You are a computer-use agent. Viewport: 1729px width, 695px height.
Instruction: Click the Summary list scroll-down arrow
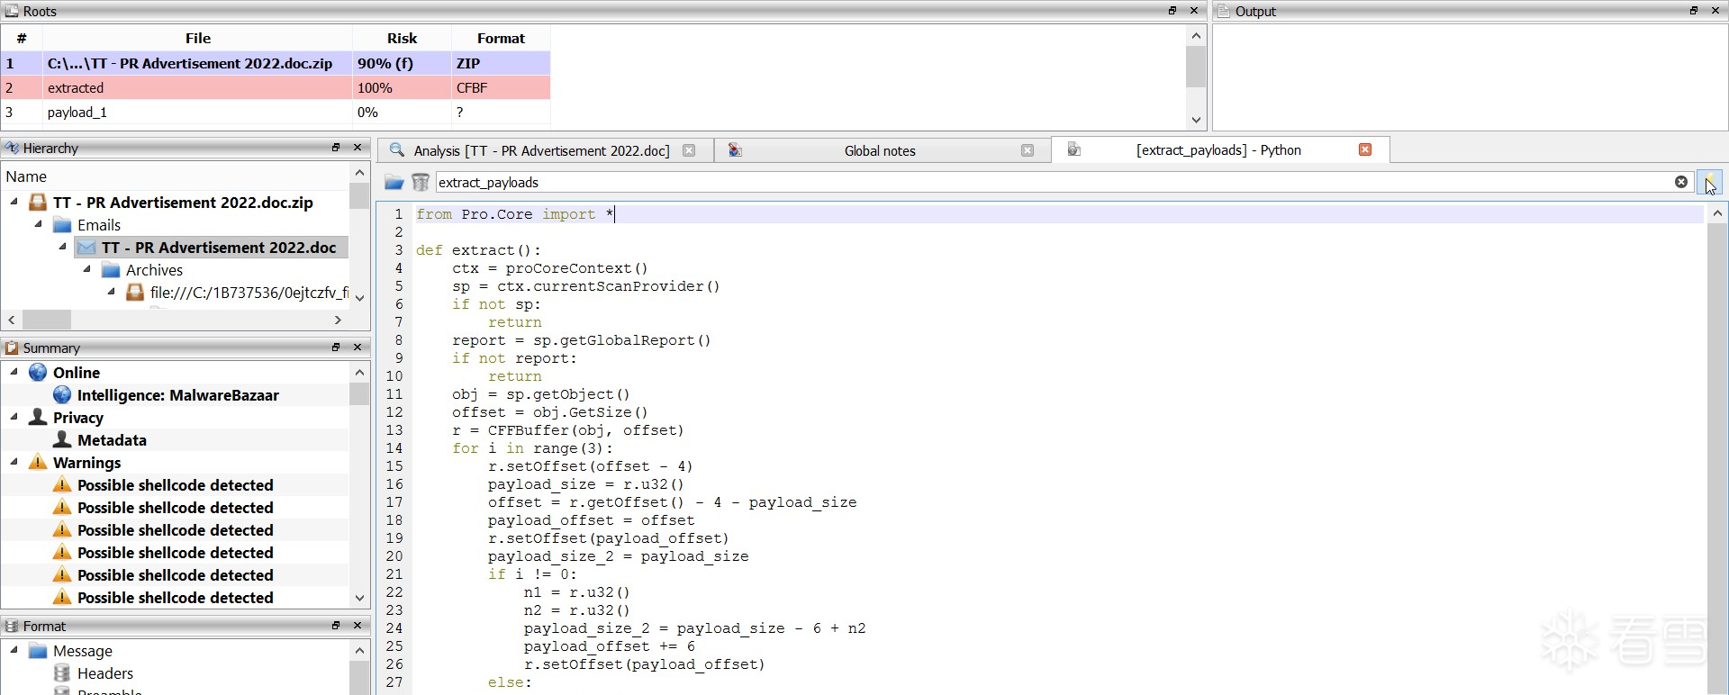point(359,598)
